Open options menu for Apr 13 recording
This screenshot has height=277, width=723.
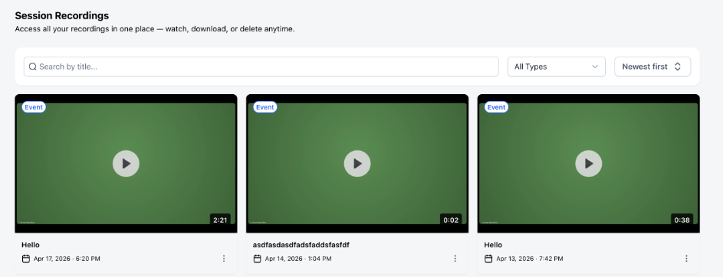coord(686,259)
